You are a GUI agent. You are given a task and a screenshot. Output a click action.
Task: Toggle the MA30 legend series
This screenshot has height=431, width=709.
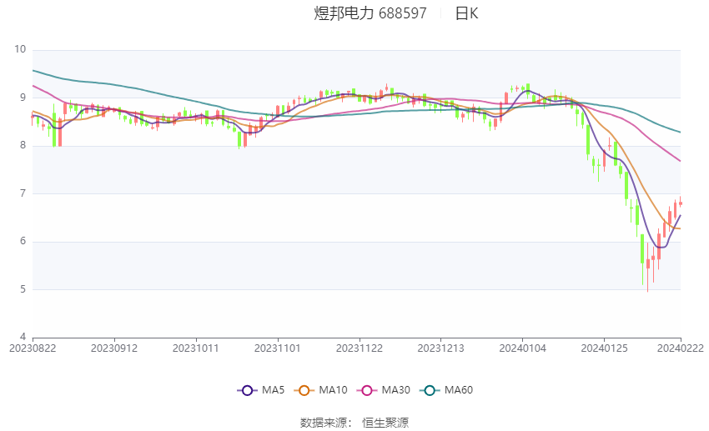[x=384, y=390]
